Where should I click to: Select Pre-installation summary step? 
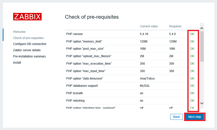(x=29, y=56)
